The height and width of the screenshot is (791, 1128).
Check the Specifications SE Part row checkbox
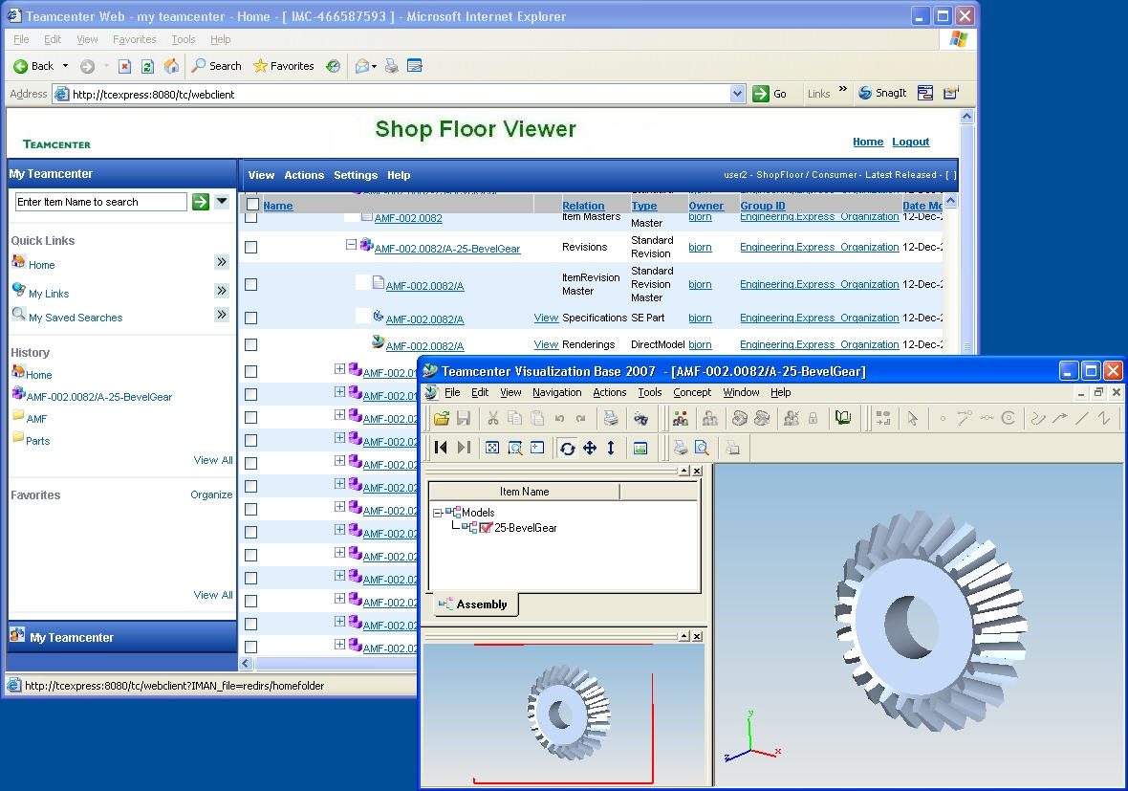[251, 318]
